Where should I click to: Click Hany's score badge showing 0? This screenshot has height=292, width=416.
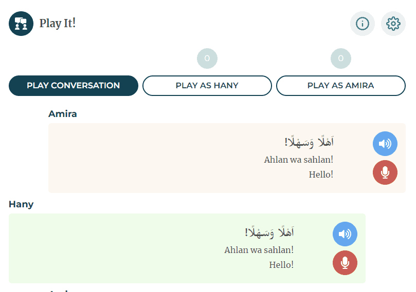click(207, 59)
